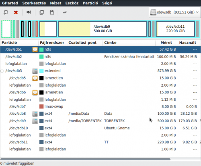
Task: Click the '0 művelet függőben' status text
Action: (x=17, y=164)
